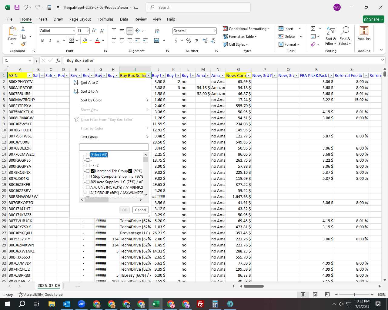Open FBA Pick&Pack column filter dropdown

(331, 75)
